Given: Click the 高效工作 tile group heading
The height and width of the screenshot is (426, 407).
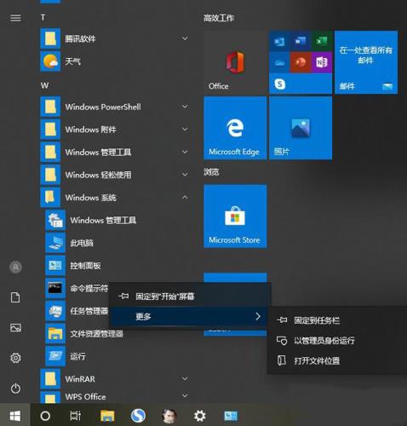Looking at the screenshot, I should 219,18.
